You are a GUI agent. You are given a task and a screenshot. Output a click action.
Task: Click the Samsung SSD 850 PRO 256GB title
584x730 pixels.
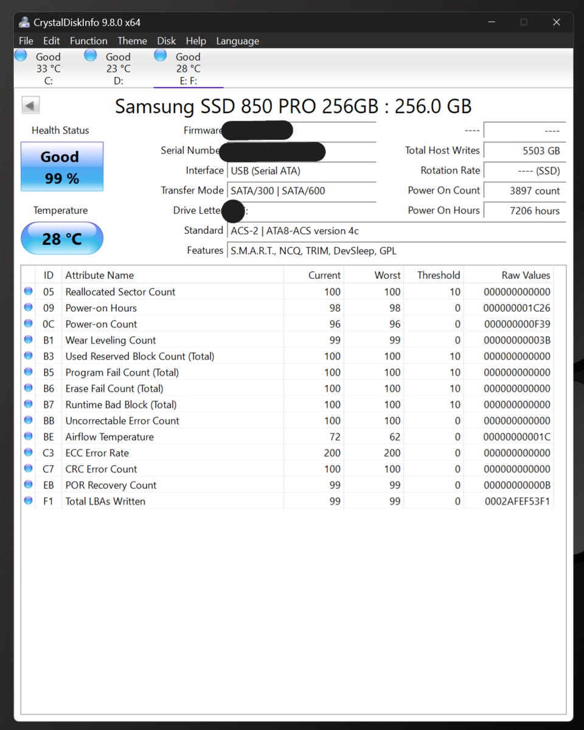coord(293,106)
